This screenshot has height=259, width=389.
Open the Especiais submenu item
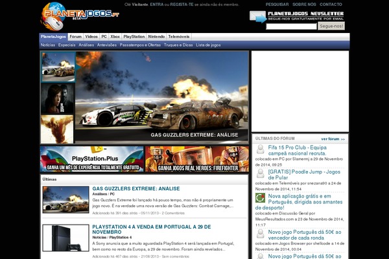point(67,45)
